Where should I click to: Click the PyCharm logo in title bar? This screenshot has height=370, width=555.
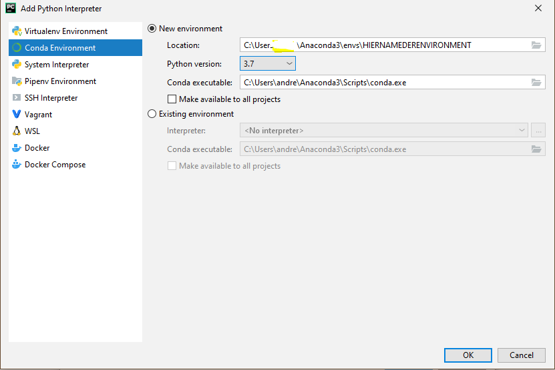[11, 8]
